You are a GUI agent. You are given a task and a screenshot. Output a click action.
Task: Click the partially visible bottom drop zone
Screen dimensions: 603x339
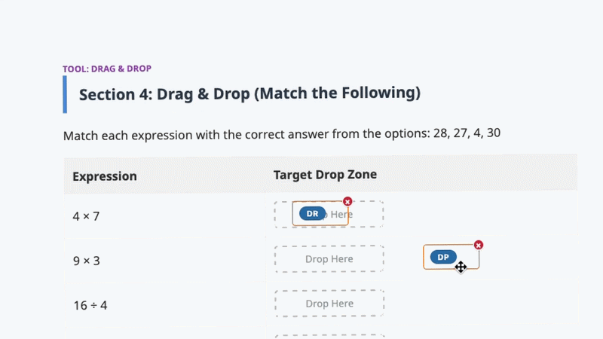point(329,336)
